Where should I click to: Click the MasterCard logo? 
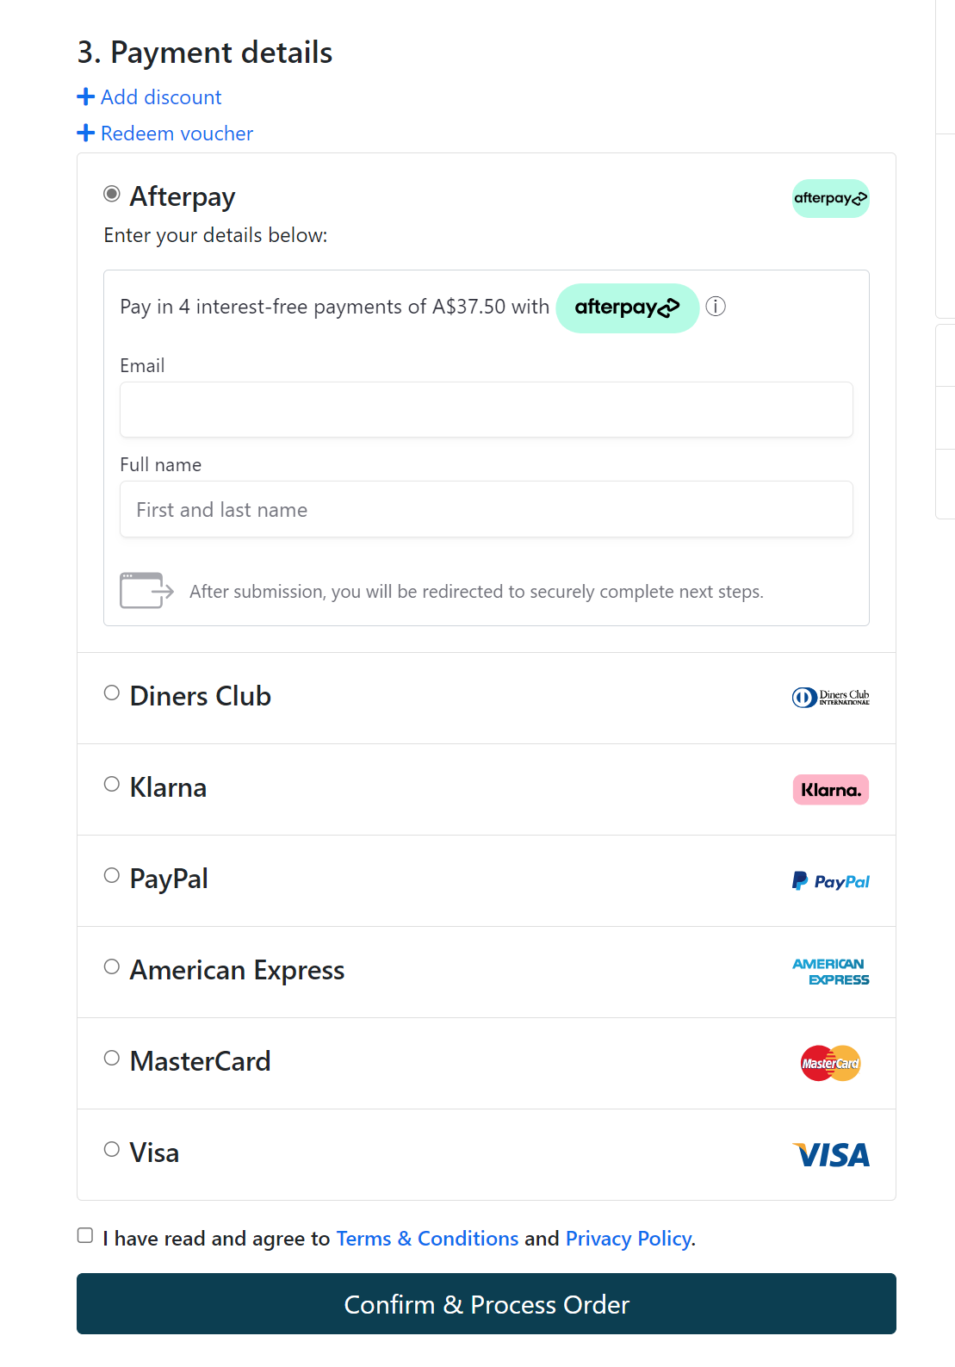point(830,1063)
